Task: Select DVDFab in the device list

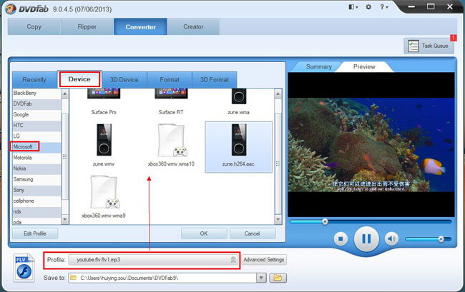Action: (x=36, y=104)
